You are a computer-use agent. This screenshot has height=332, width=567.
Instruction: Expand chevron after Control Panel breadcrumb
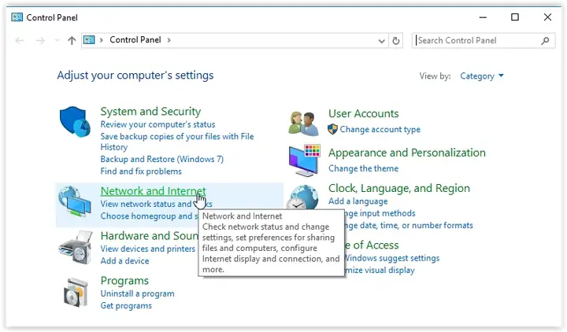pos(169,40)
